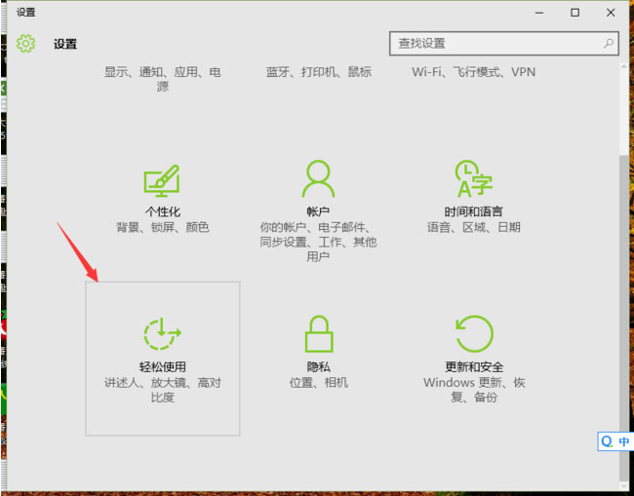Minimize the 设置 window

click(539, 13)
